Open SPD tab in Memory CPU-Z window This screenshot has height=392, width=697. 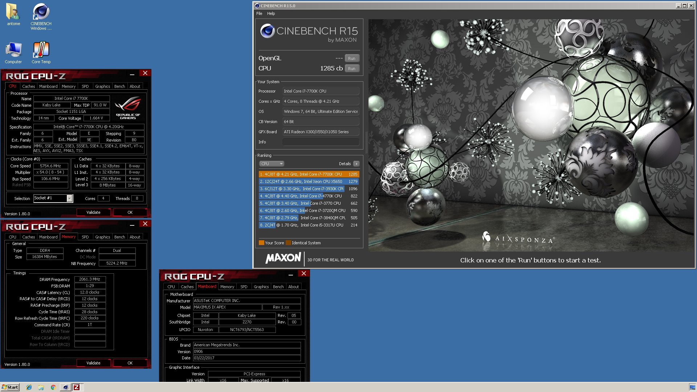click(85, 237)
